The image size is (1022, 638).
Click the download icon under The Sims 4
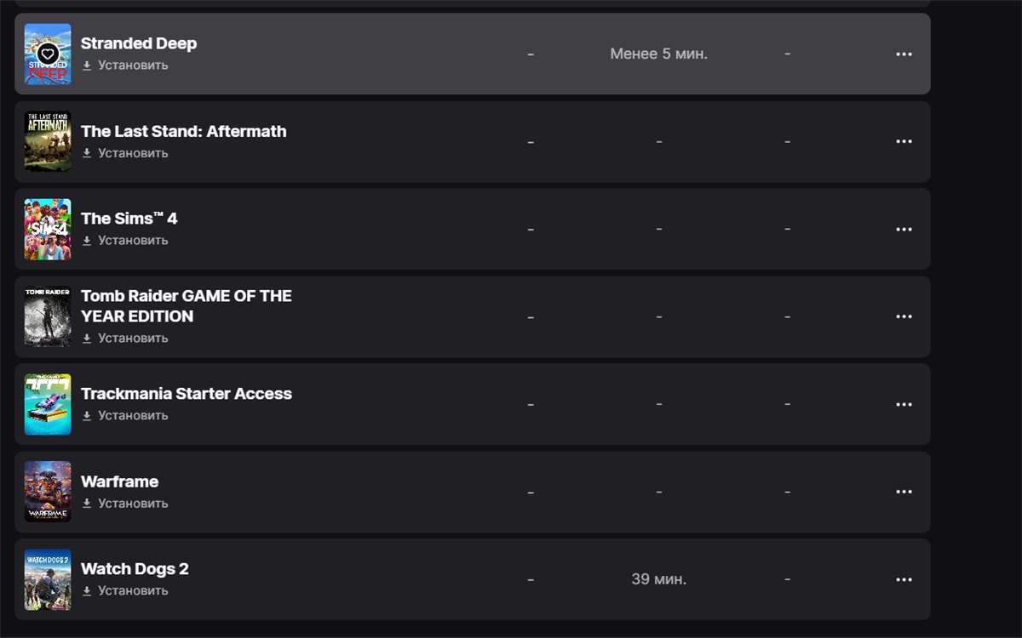tap(87, 241)
